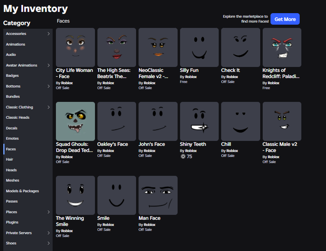Open Knights of Redcliff Paladin face thumbnail
326x251 pixels.
coord(282,47)
